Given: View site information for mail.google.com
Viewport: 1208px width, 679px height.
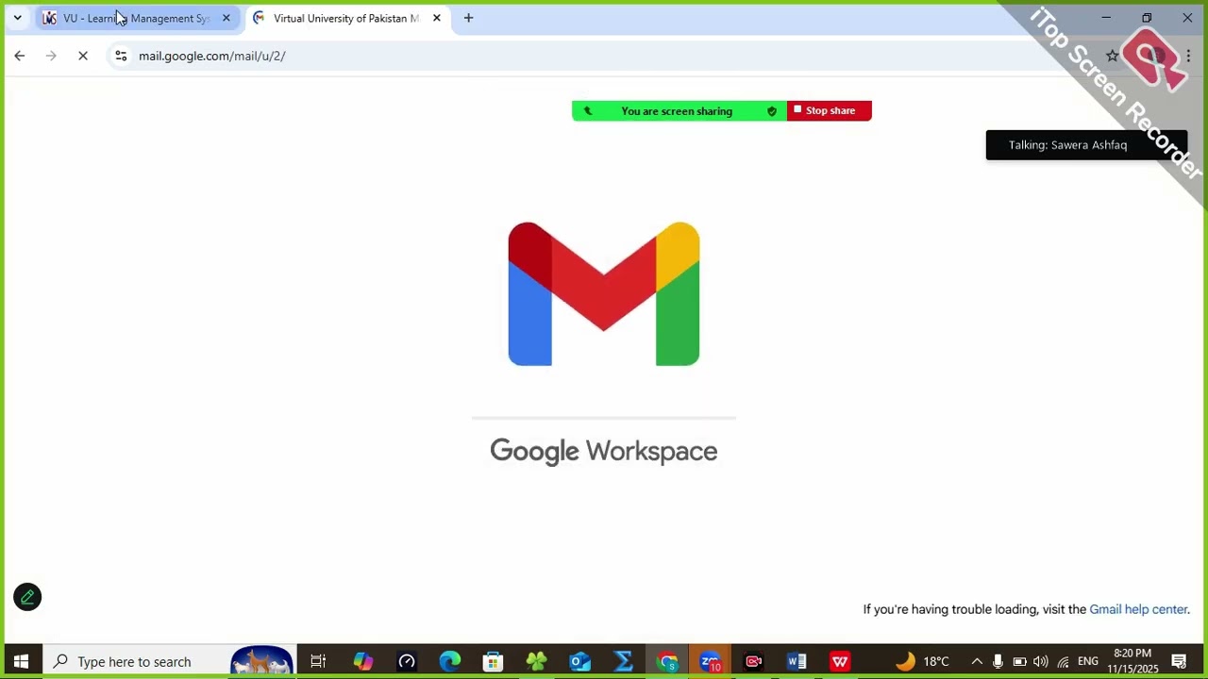Looking at the screenshot, I should [121, 56].
